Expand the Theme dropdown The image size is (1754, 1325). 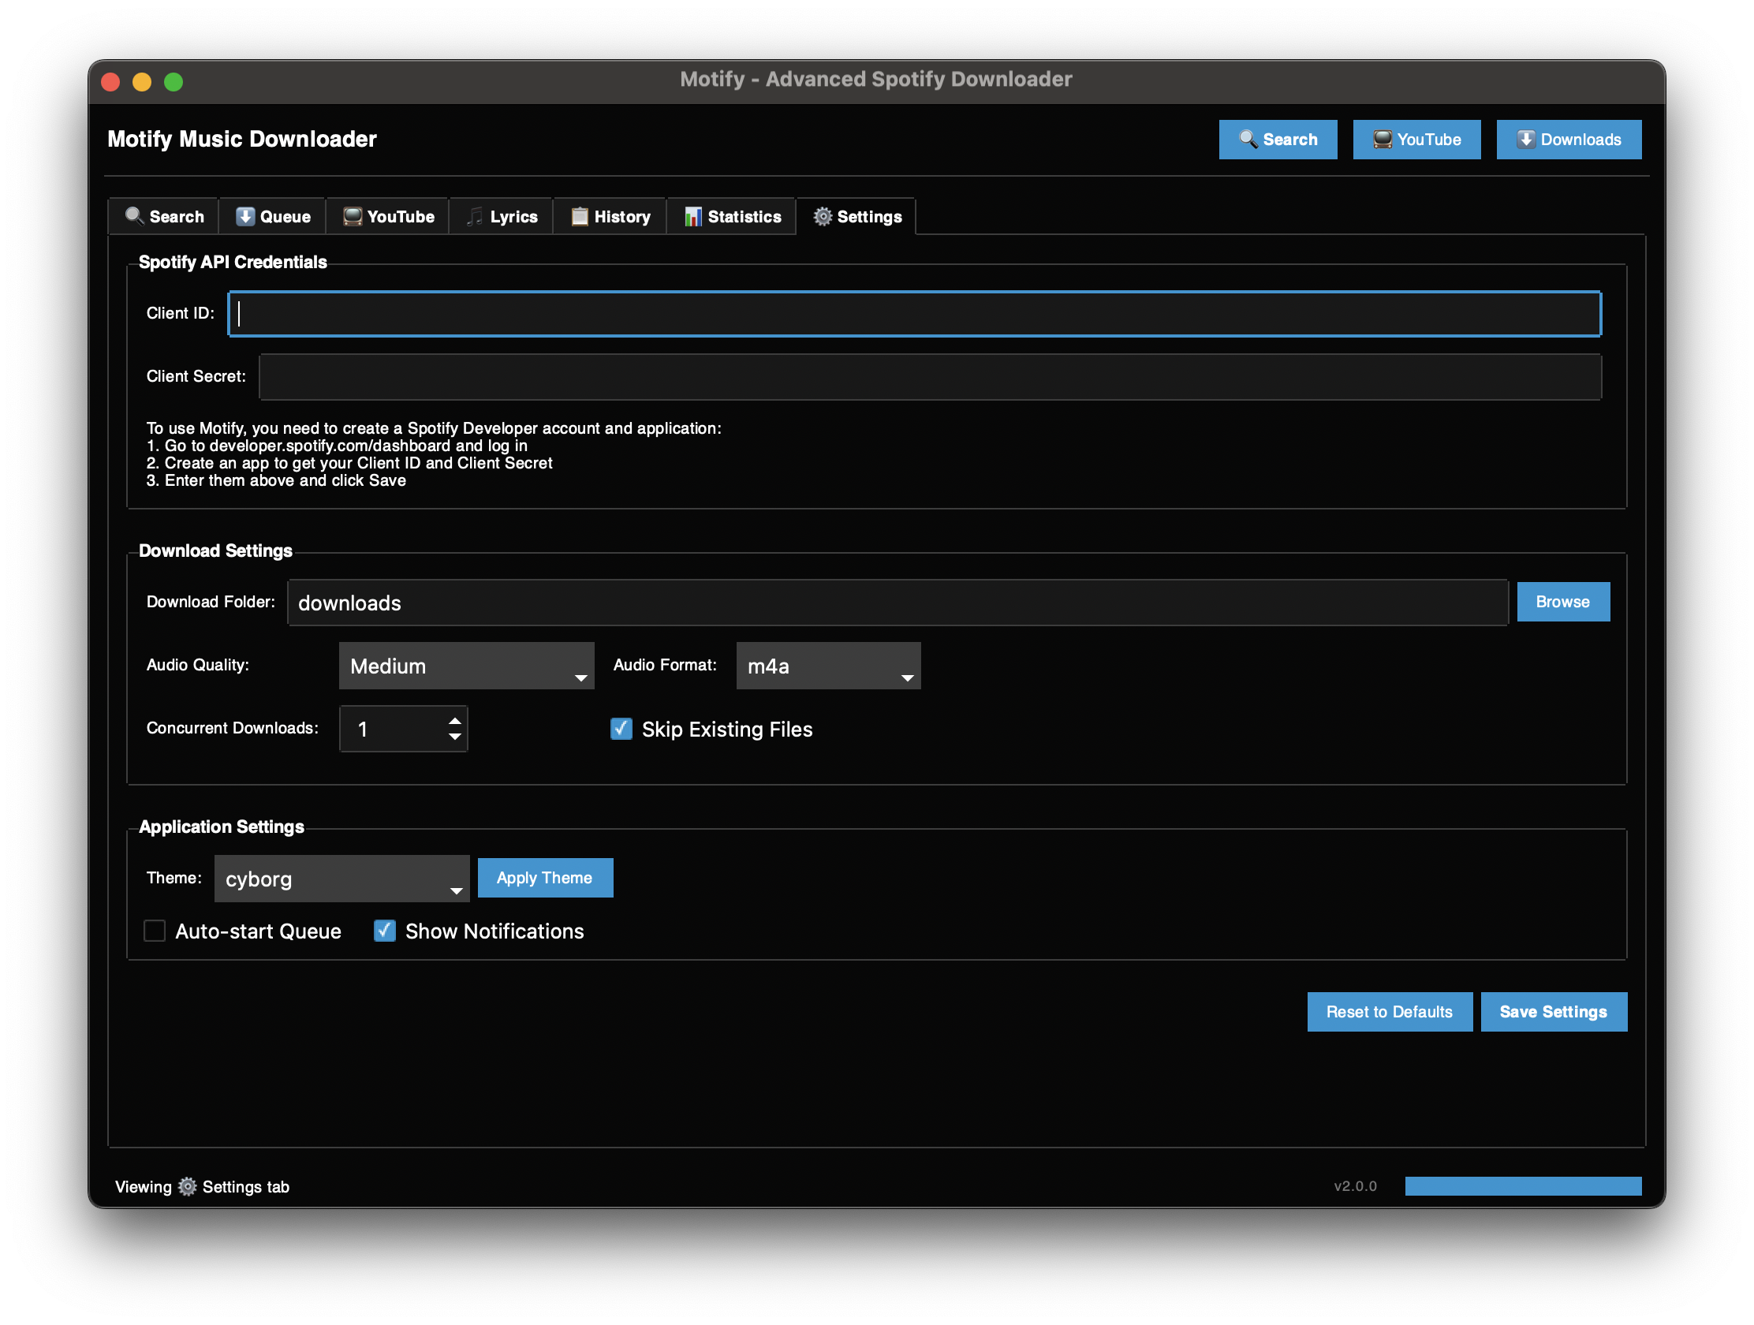pos(341,879)
